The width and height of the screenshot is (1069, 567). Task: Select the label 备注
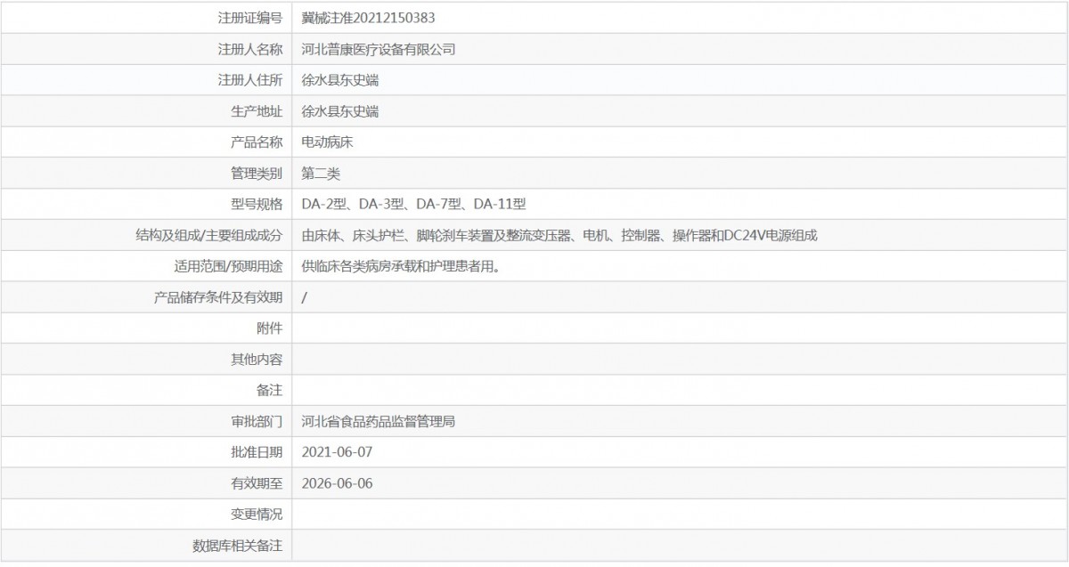coord(270,390)
